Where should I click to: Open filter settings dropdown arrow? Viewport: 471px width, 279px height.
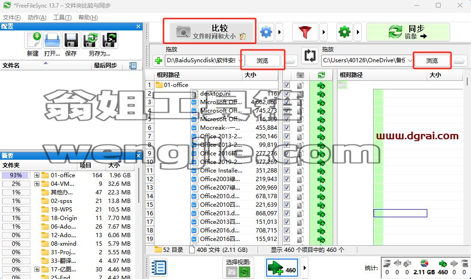point(323,32)
